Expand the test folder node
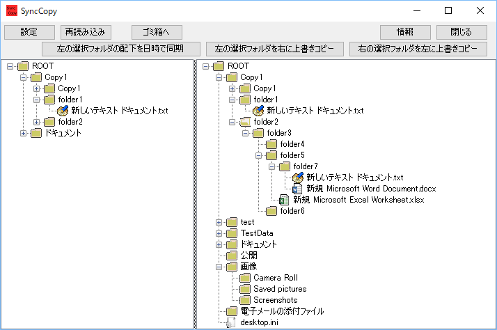The image size is (497, 330). pos(219,222)
